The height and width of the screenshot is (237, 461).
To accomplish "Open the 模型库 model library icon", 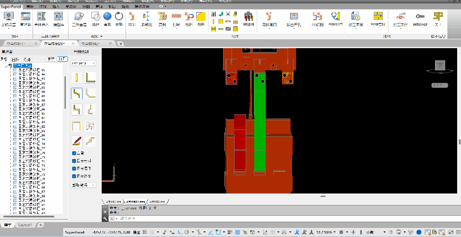I will (x=59, y=16).
